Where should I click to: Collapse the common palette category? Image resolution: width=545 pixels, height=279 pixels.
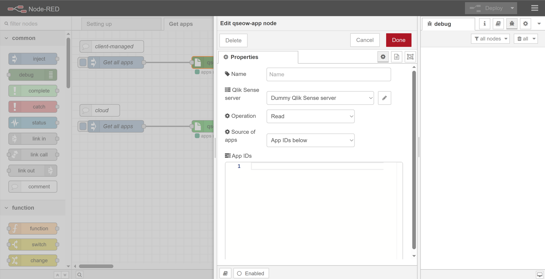coord(33,38)
